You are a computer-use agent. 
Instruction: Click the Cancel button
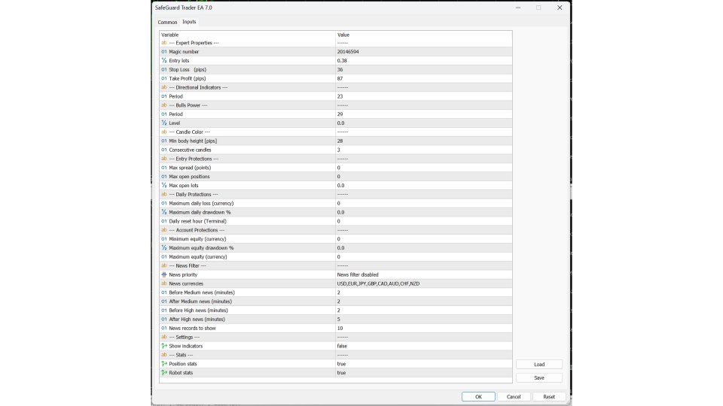coord(513,396)
